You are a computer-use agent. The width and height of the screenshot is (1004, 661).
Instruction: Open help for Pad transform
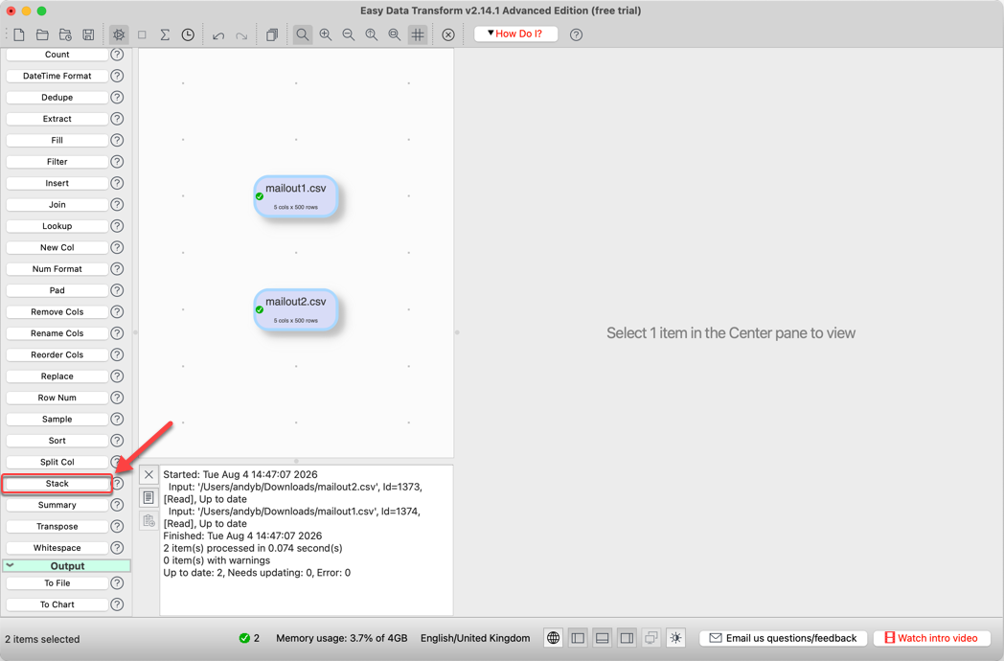tap(117, 290)
